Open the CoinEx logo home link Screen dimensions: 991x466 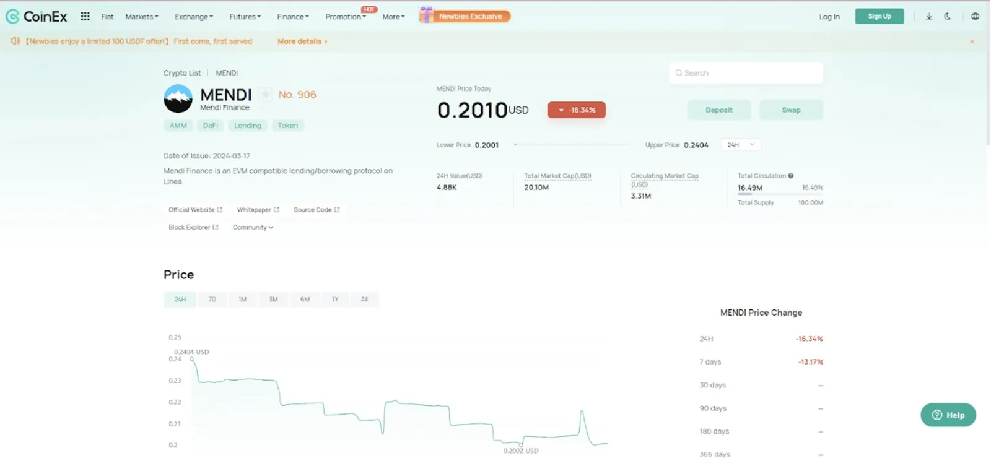click(x=36, y=17)
